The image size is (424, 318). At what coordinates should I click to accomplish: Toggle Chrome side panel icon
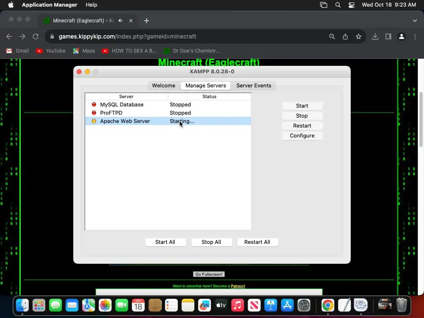[x=388, y=36]
